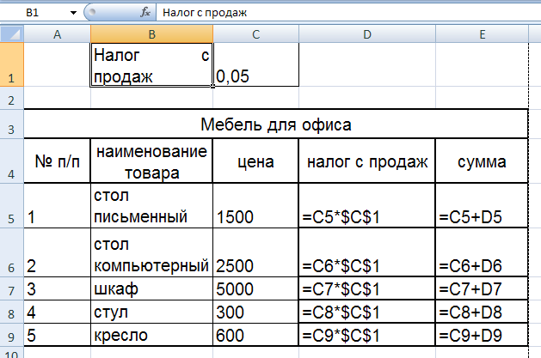Click the Name Box showing B1
541x358 pixels.
[x=33, y=13]
